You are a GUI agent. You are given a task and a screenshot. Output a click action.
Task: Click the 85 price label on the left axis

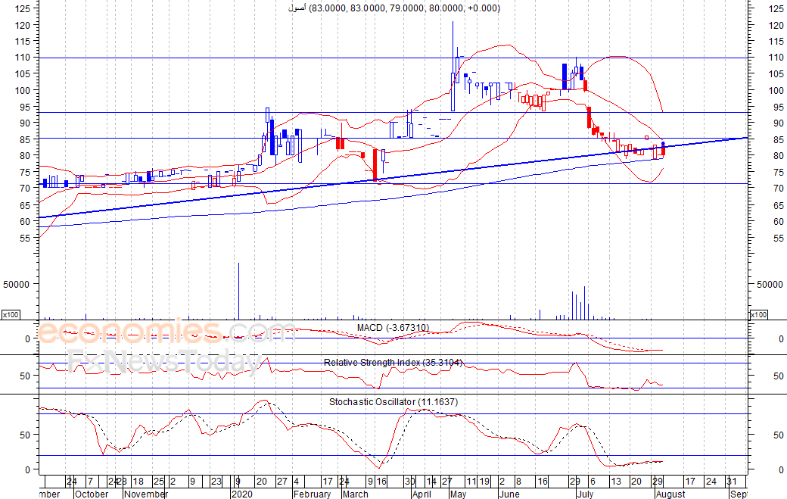(25, 139)
